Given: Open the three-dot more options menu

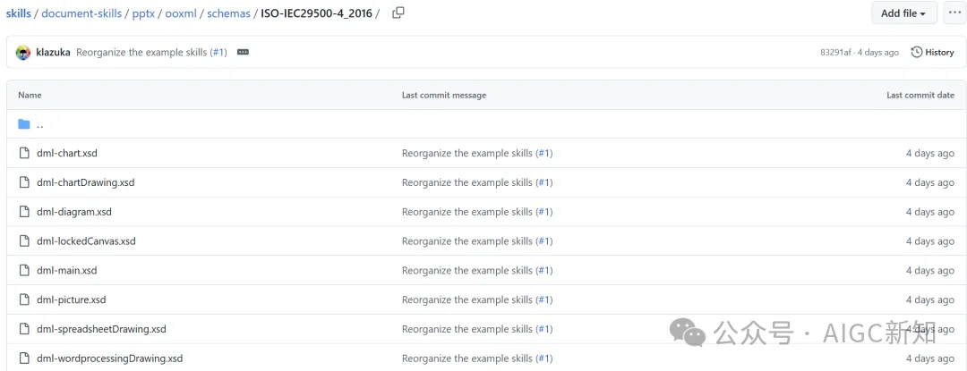Looking at the screenshot, I should pos(954,13).
